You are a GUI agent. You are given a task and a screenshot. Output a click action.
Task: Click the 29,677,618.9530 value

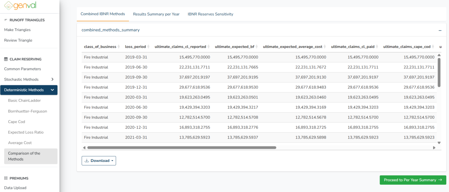[243, 87]
